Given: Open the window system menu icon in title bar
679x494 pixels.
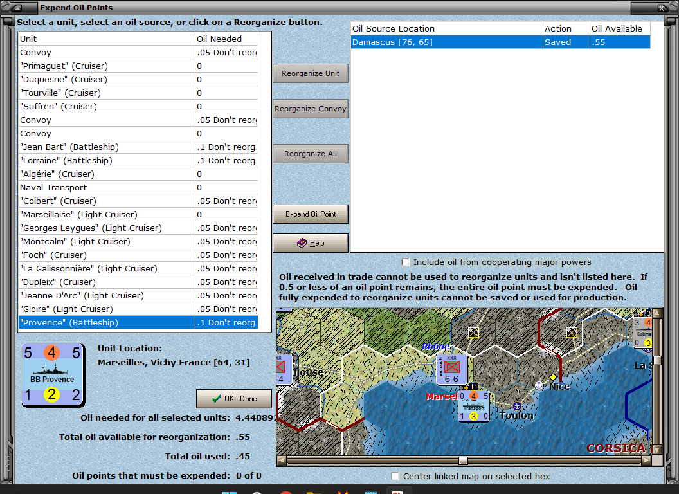Looking at the screenshot, I should (x=17, y=7).
